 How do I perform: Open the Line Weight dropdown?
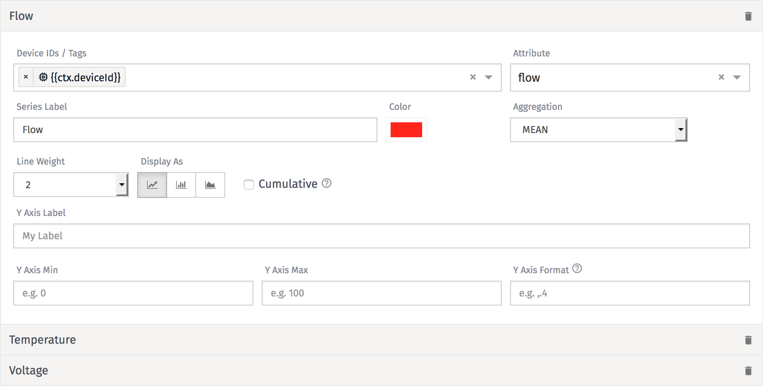pos(71,185)
